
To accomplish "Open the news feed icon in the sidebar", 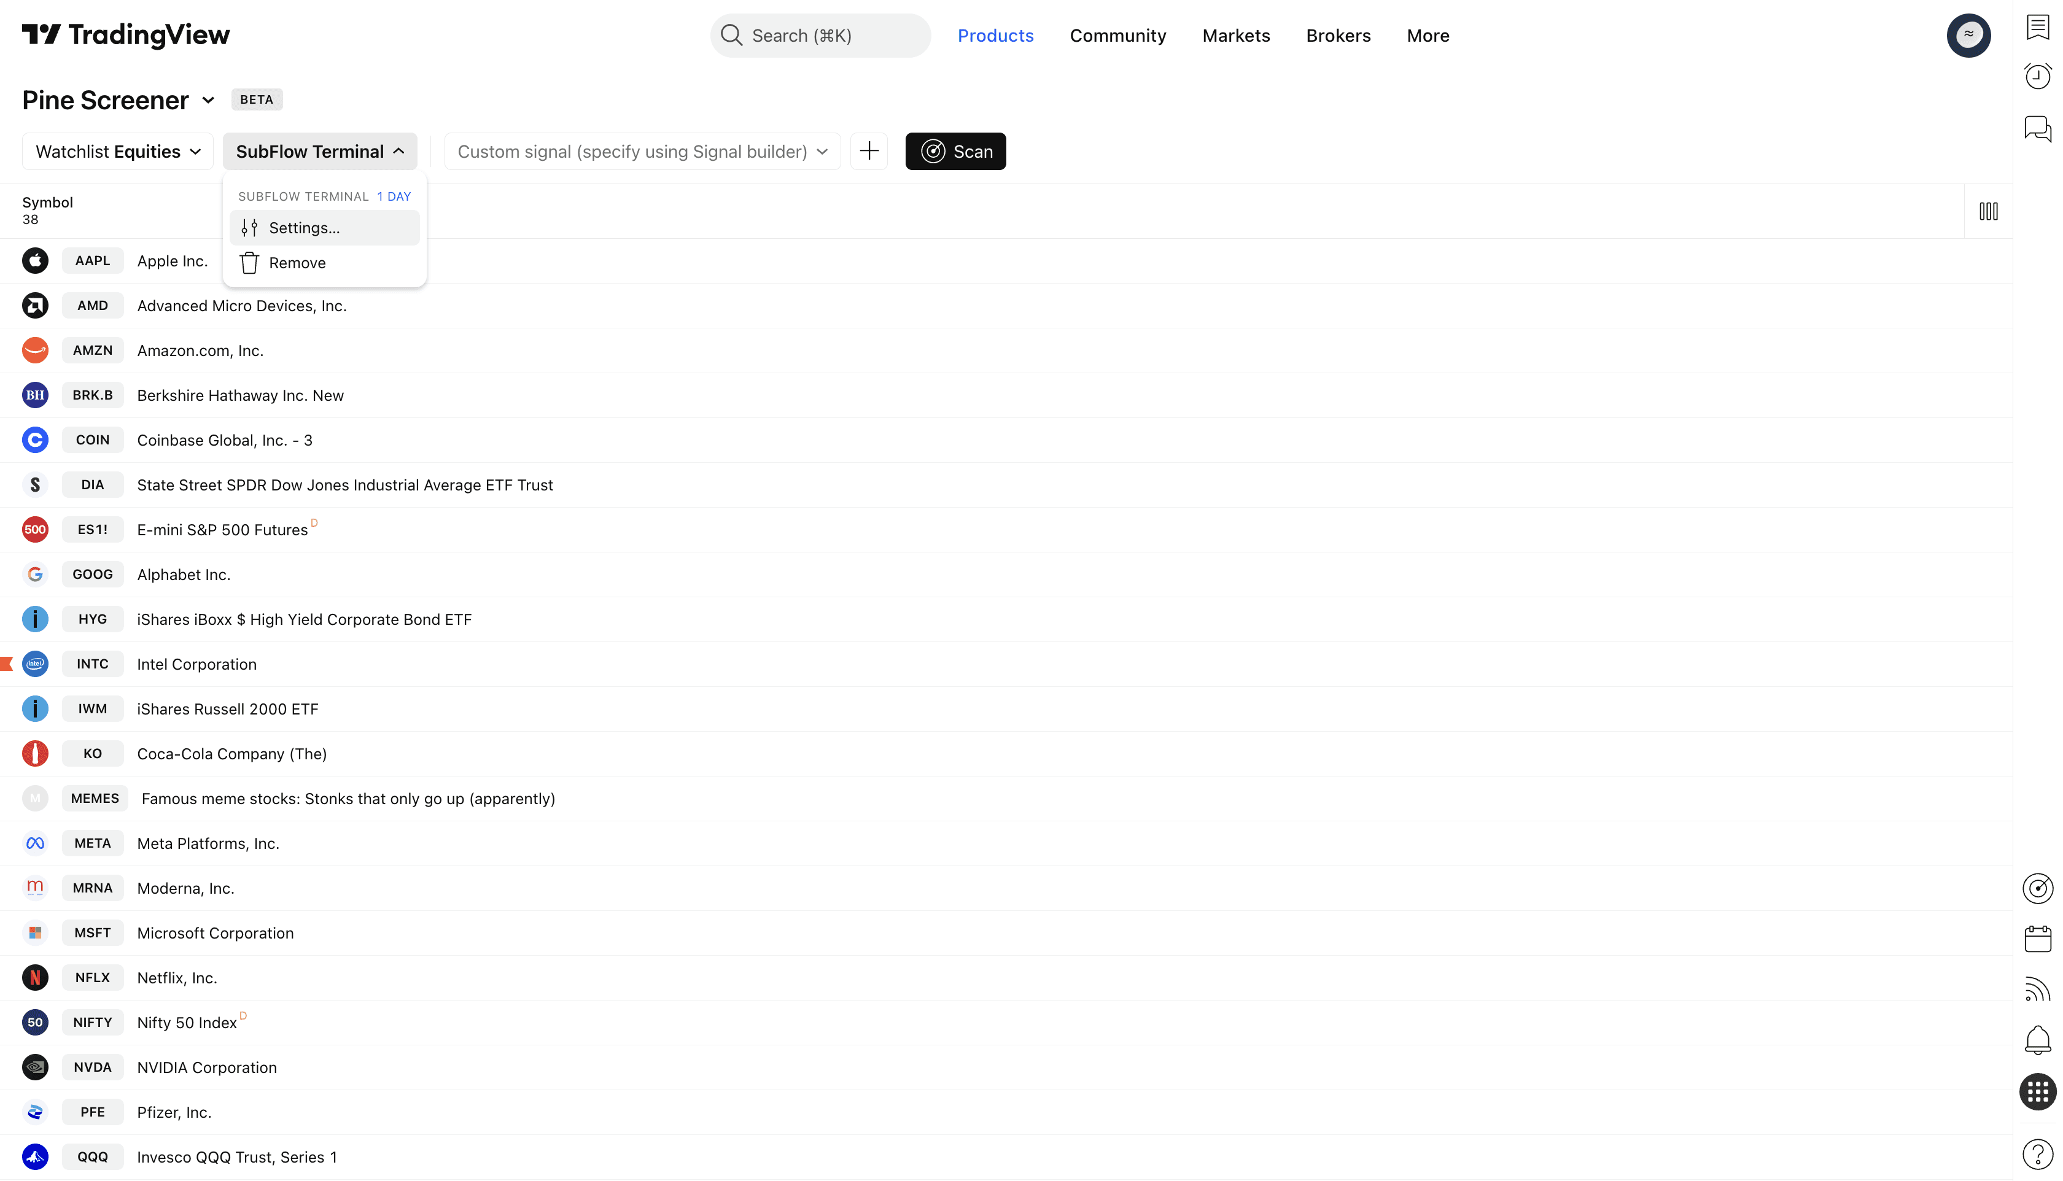I will (2037, 989).
